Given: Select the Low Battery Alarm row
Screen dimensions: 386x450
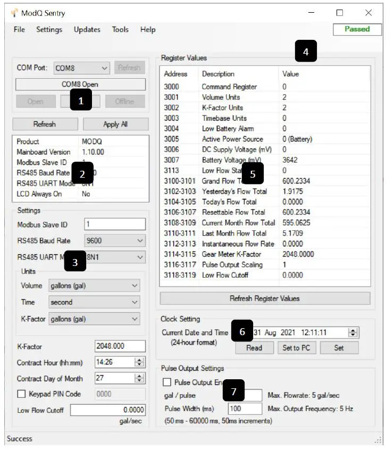Looking at the screenshot, I should tap(265, 129).
